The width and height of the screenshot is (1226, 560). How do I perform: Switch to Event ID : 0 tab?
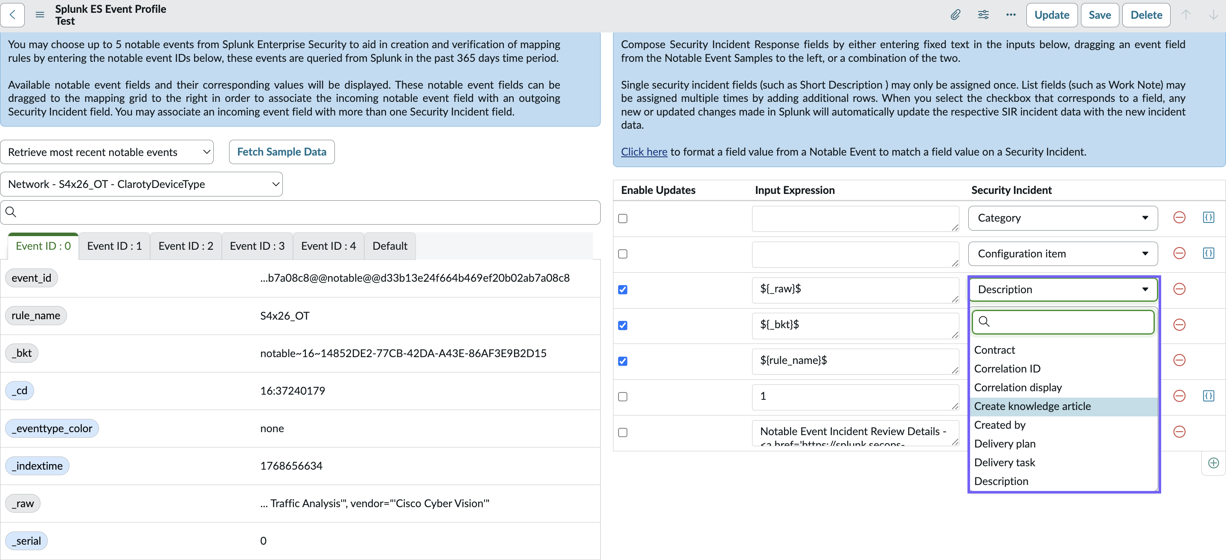tap(44, 246)
